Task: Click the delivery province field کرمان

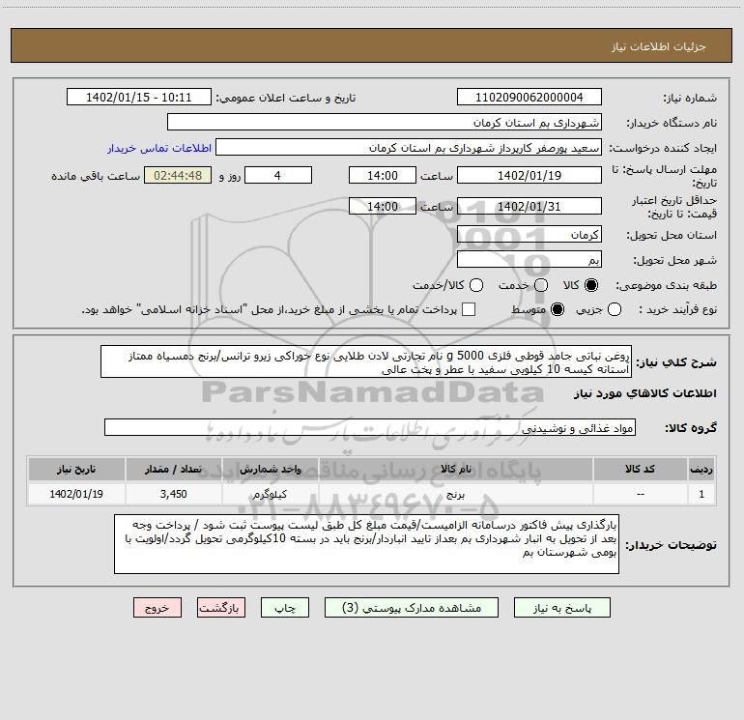Action: click(529, 235)
